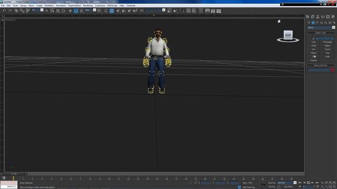Open the Material Editor icon
337x189 pixels.
pyautogui.click(x=201, y=10)
